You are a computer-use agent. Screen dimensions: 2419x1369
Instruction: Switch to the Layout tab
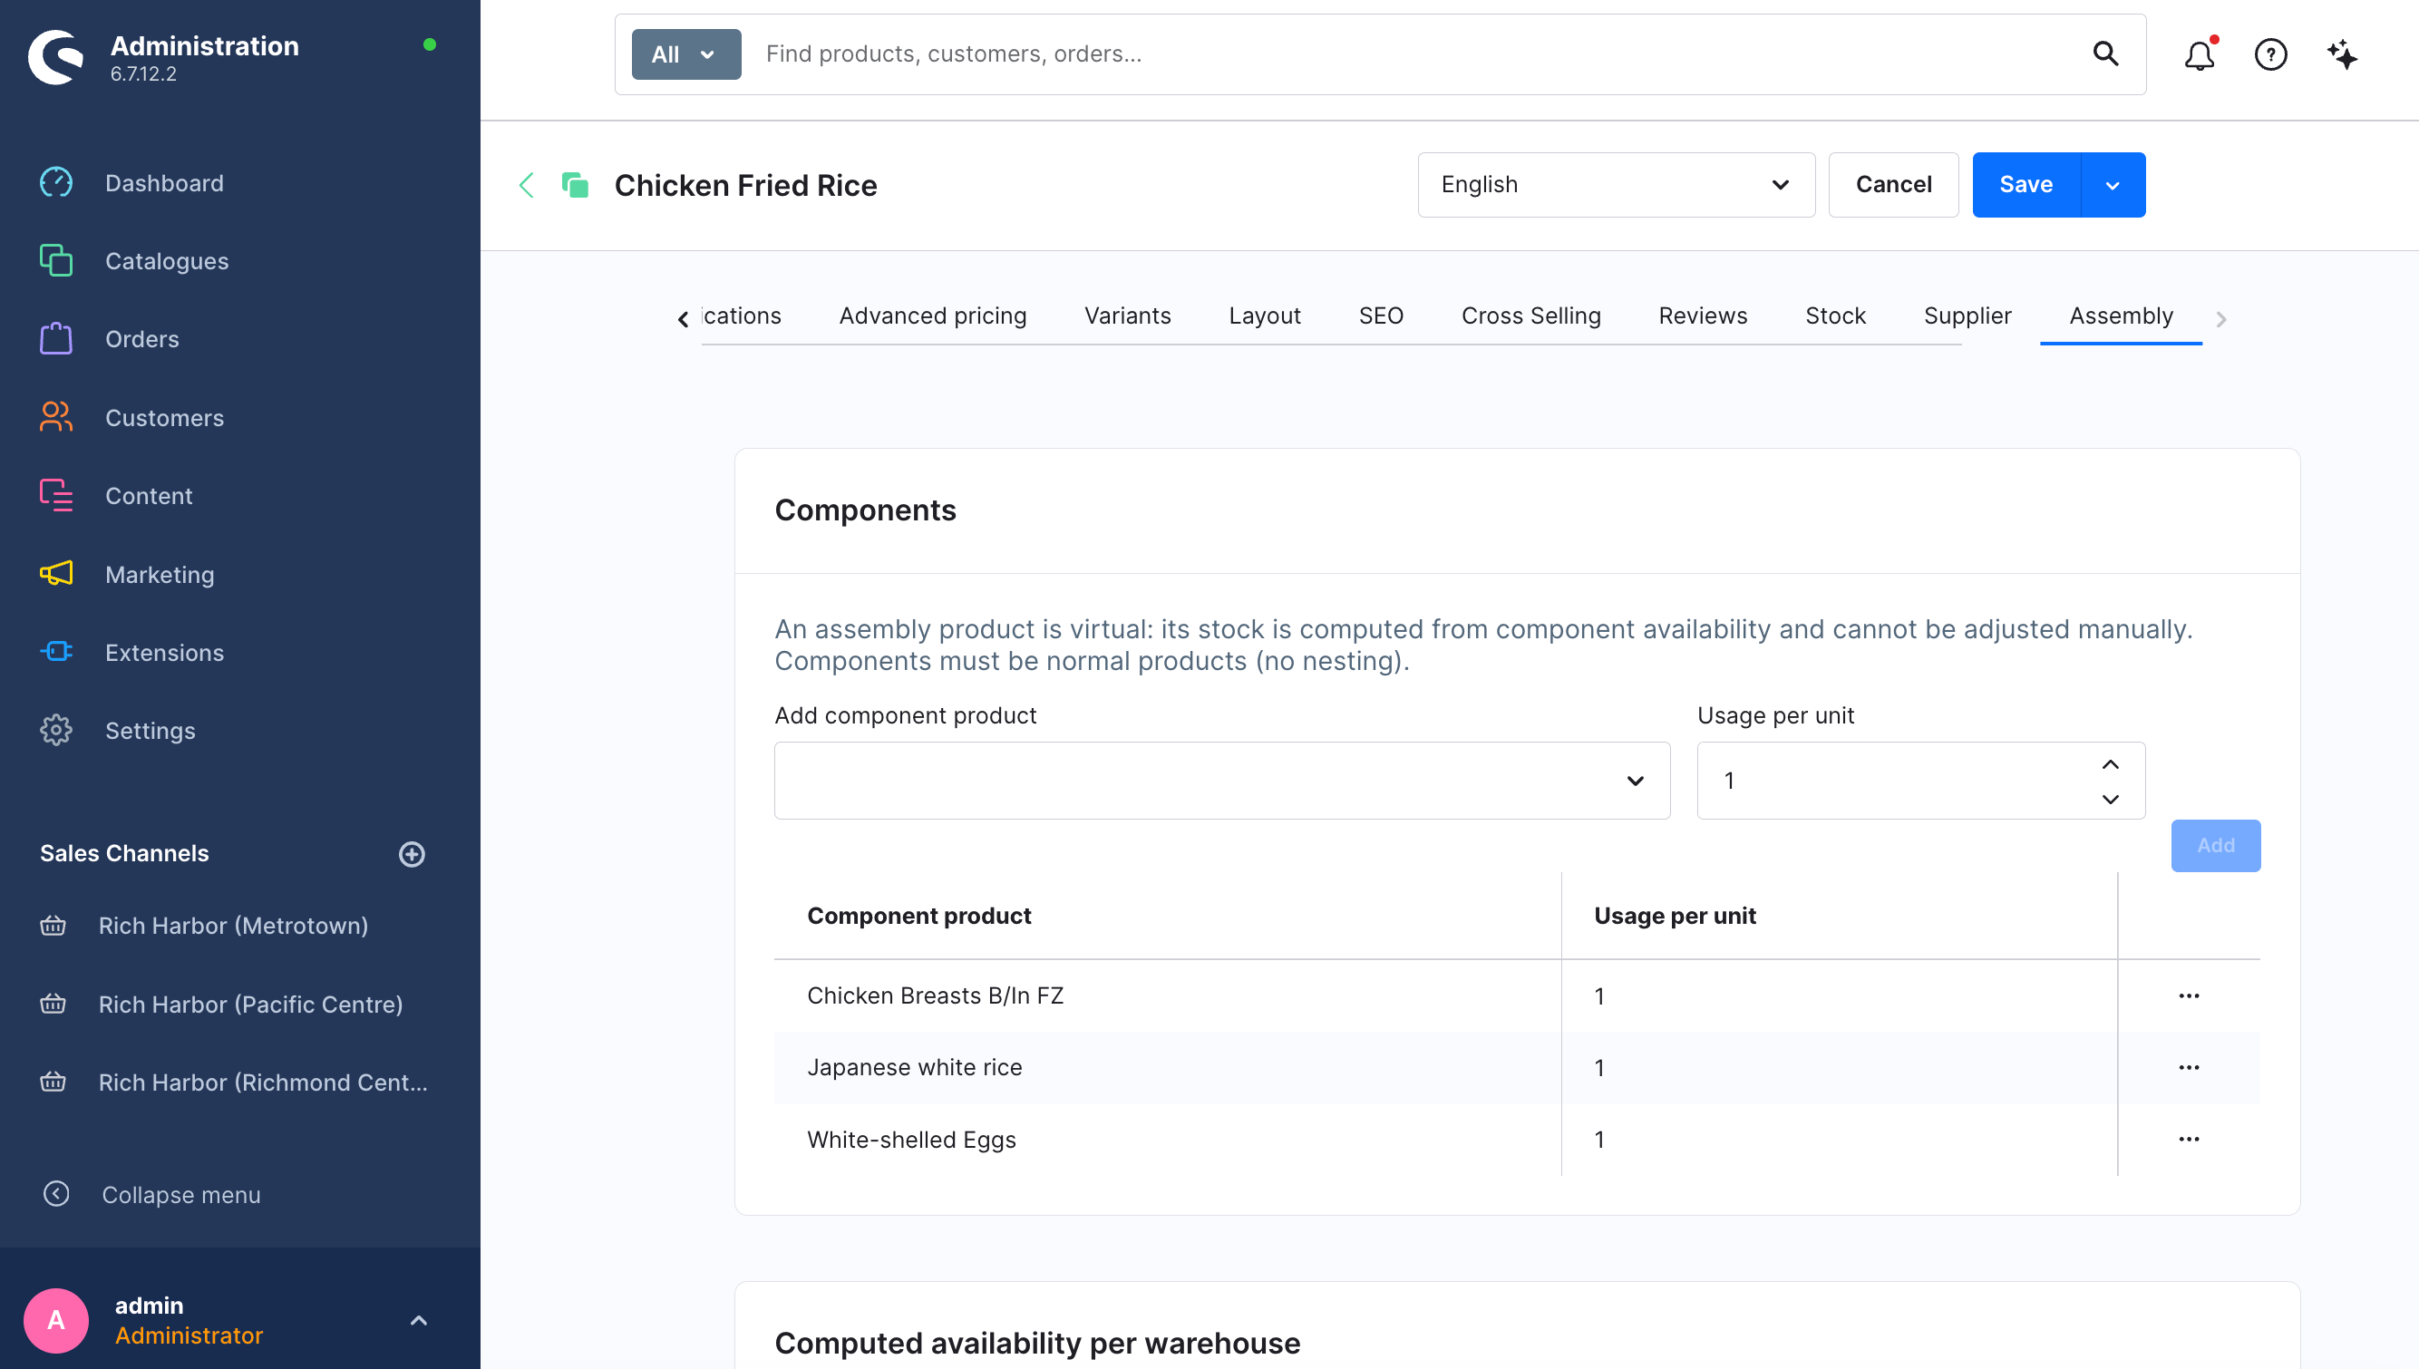click(1265, 316)
